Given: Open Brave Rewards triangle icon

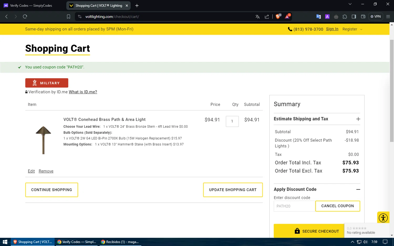Looking at the screenshot, I should pyautogui.click(x=287, y=16).
